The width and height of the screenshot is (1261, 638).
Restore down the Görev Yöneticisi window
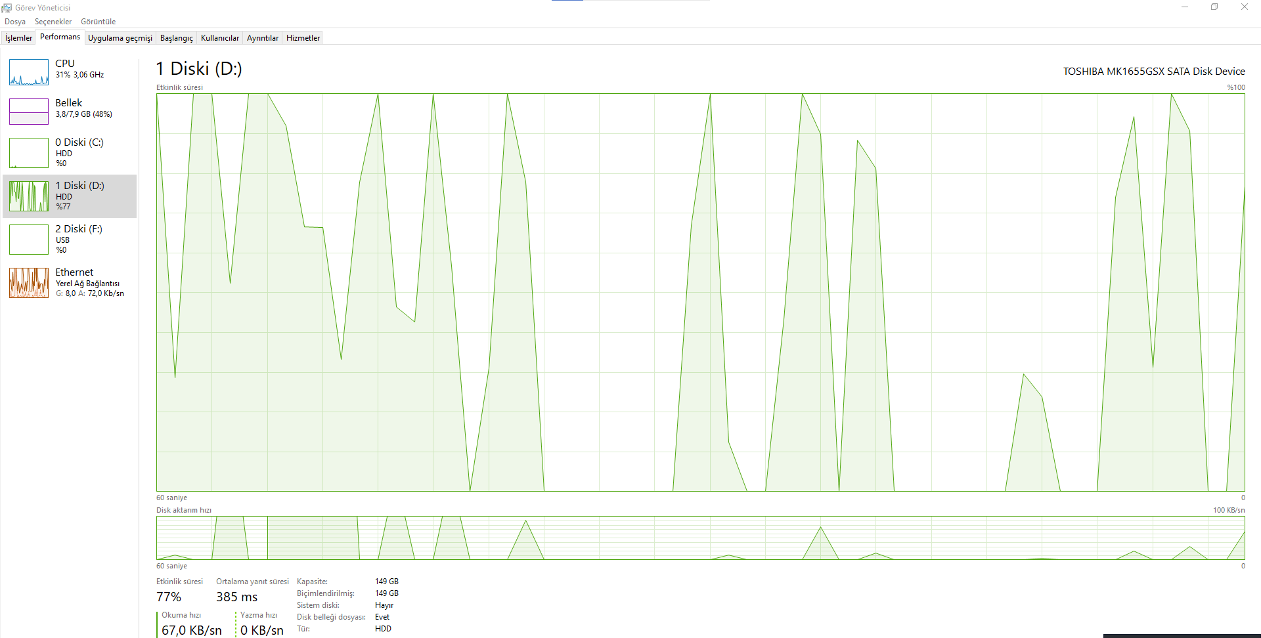[x=1214, y=7]
